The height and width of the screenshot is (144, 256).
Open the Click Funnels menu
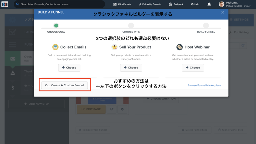[x=122, y=4]
